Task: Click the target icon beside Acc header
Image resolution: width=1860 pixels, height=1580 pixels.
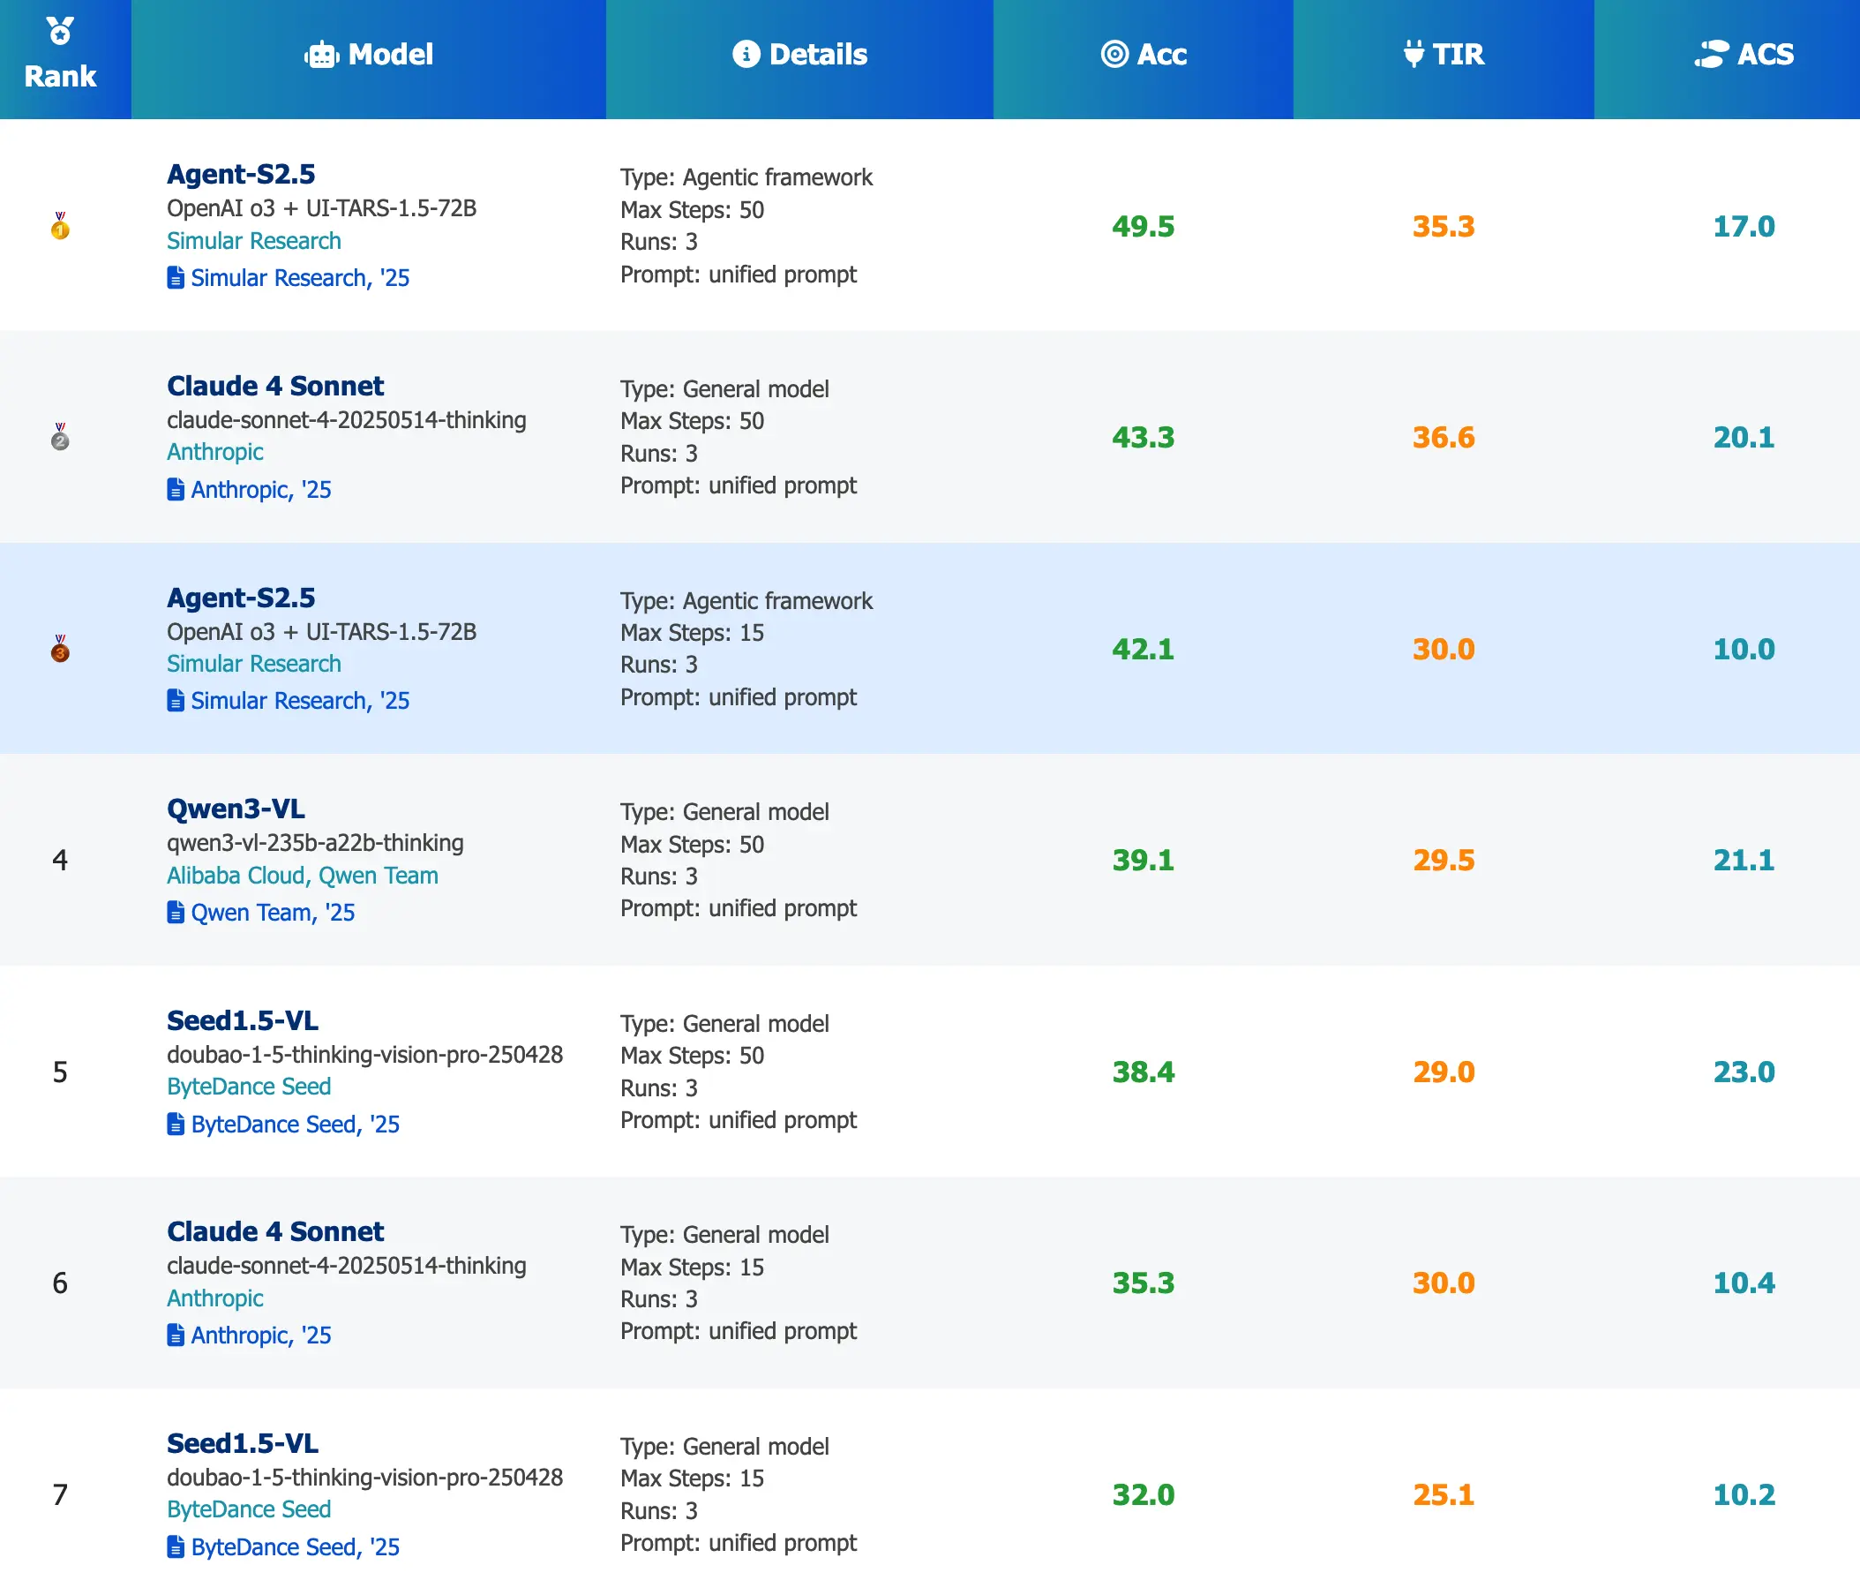Action: point(1114,54)
